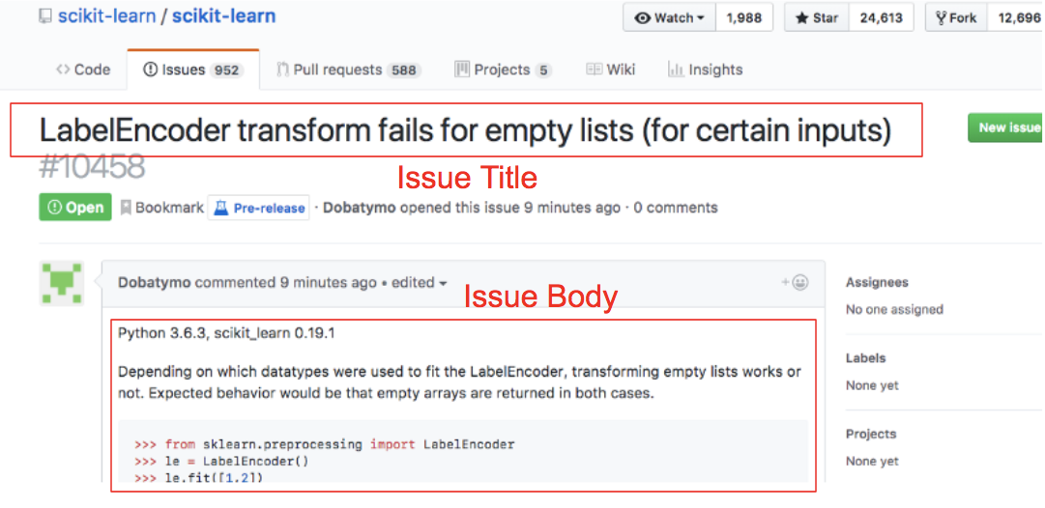Switch to the Code tab
The image size is (1045, 508).
[x=83, y=70]
